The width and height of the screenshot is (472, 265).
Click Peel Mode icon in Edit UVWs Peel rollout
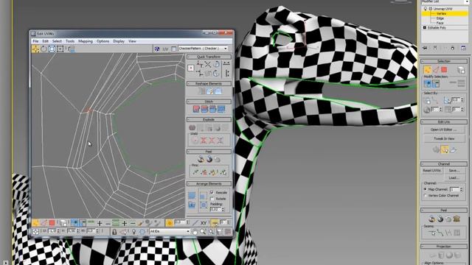coord(209,160)
